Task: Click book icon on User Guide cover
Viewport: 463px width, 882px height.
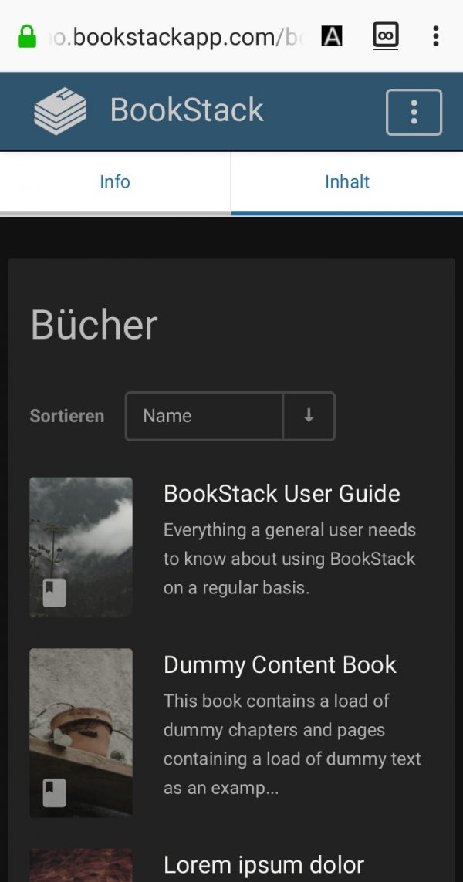Action: pos(54,593)
